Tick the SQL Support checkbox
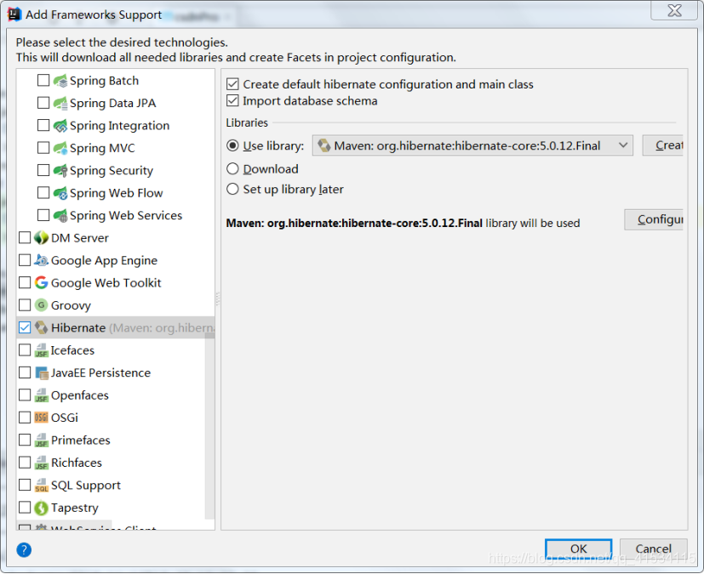 (x=25, y=485)
